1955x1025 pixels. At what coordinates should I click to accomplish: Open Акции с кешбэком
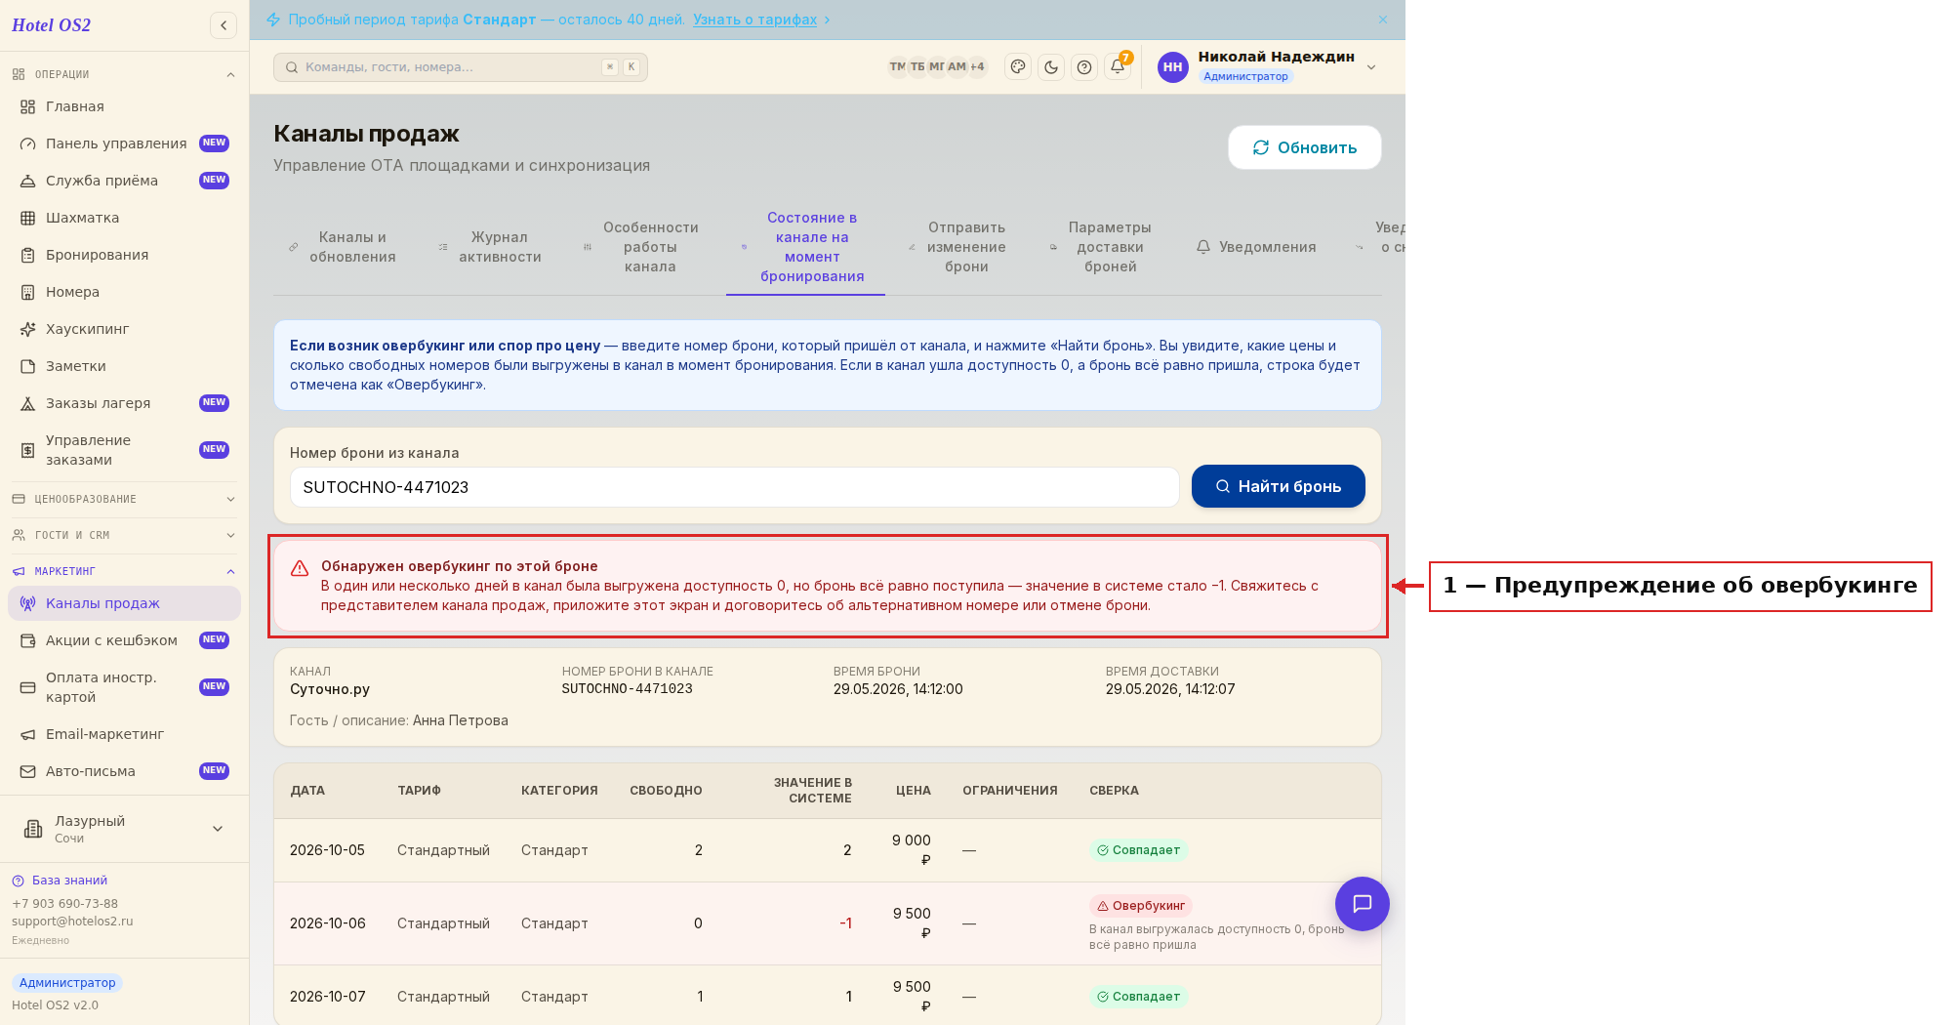pyautogui.click(x=124, y=640)
